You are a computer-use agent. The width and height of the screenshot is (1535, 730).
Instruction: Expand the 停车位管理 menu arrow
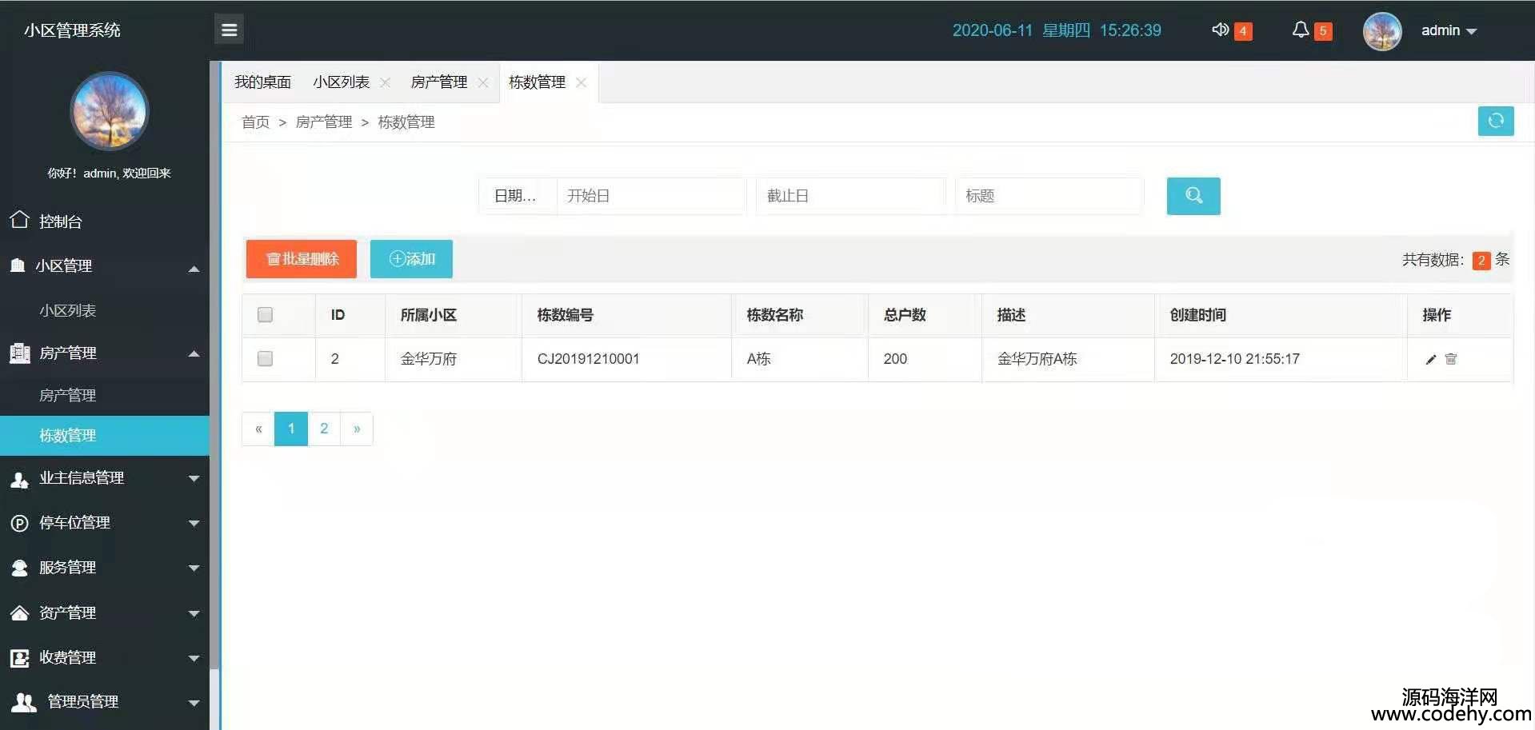194,524
